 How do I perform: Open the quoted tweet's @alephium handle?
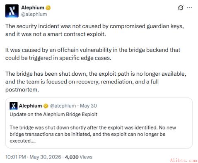63,106
